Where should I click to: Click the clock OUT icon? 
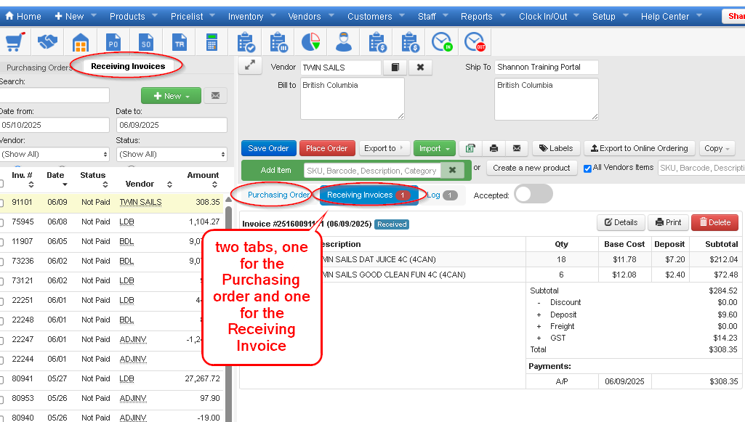coord(474,42)
